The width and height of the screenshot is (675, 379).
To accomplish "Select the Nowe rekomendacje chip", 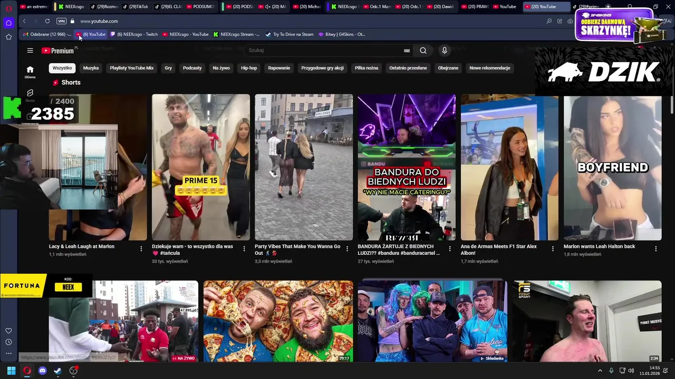I will coord(490,68).
